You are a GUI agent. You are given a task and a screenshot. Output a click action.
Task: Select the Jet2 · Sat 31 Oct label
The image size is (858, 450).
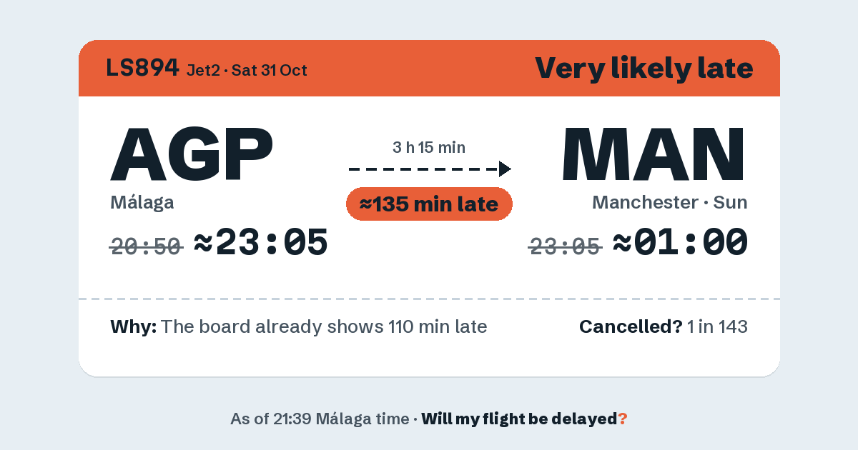247,70
